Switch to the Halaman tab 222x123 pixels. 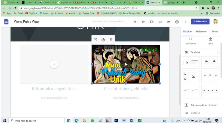click(201, 31)
